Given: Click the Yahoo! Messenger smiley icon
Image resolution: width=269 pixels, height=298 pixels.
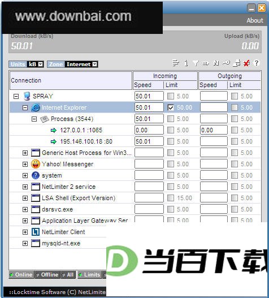Looking at the screenshot, I should (36, 164).
